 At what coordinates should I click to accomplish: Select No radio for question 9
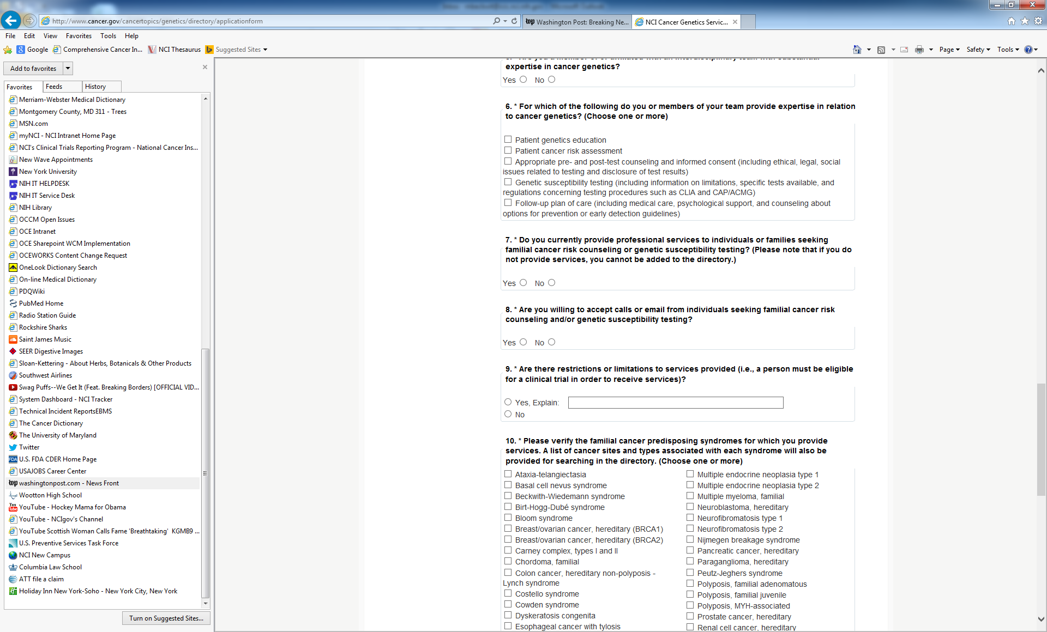pyautogui.click(x=508, y=414)
